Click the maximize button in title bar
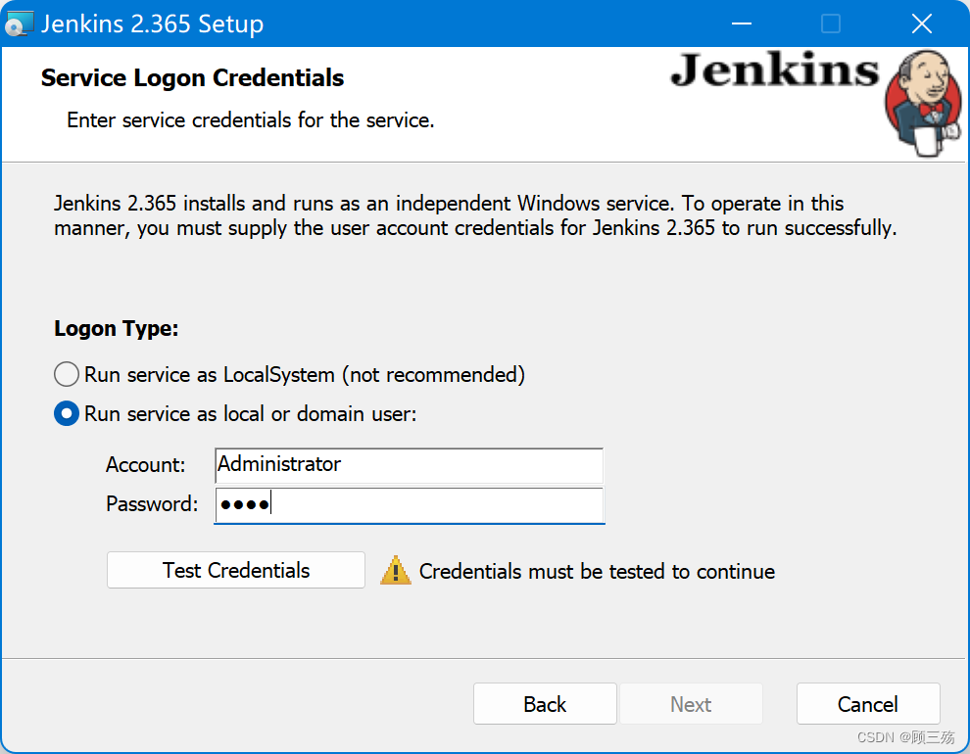Viewport: 970px width, 754px height. pyautogui.click(x=830, y=24)
